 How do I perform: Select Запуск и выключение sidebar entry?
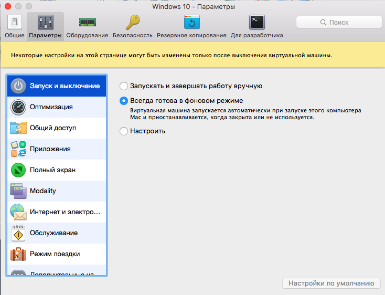57,86
